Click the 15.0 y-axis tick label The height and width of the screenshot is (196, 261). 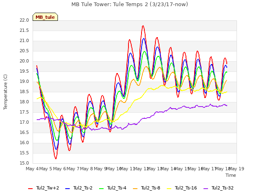24,163
